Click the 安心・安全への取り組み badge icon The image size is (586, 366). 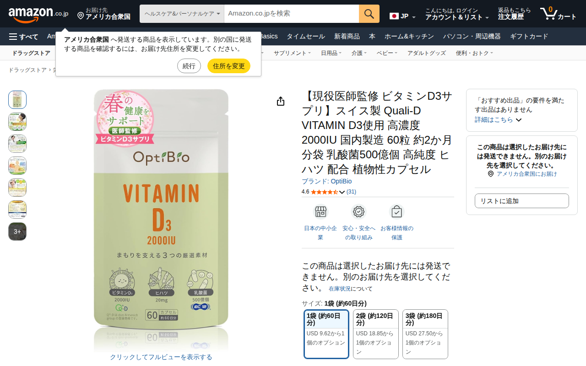pos(359,212)
